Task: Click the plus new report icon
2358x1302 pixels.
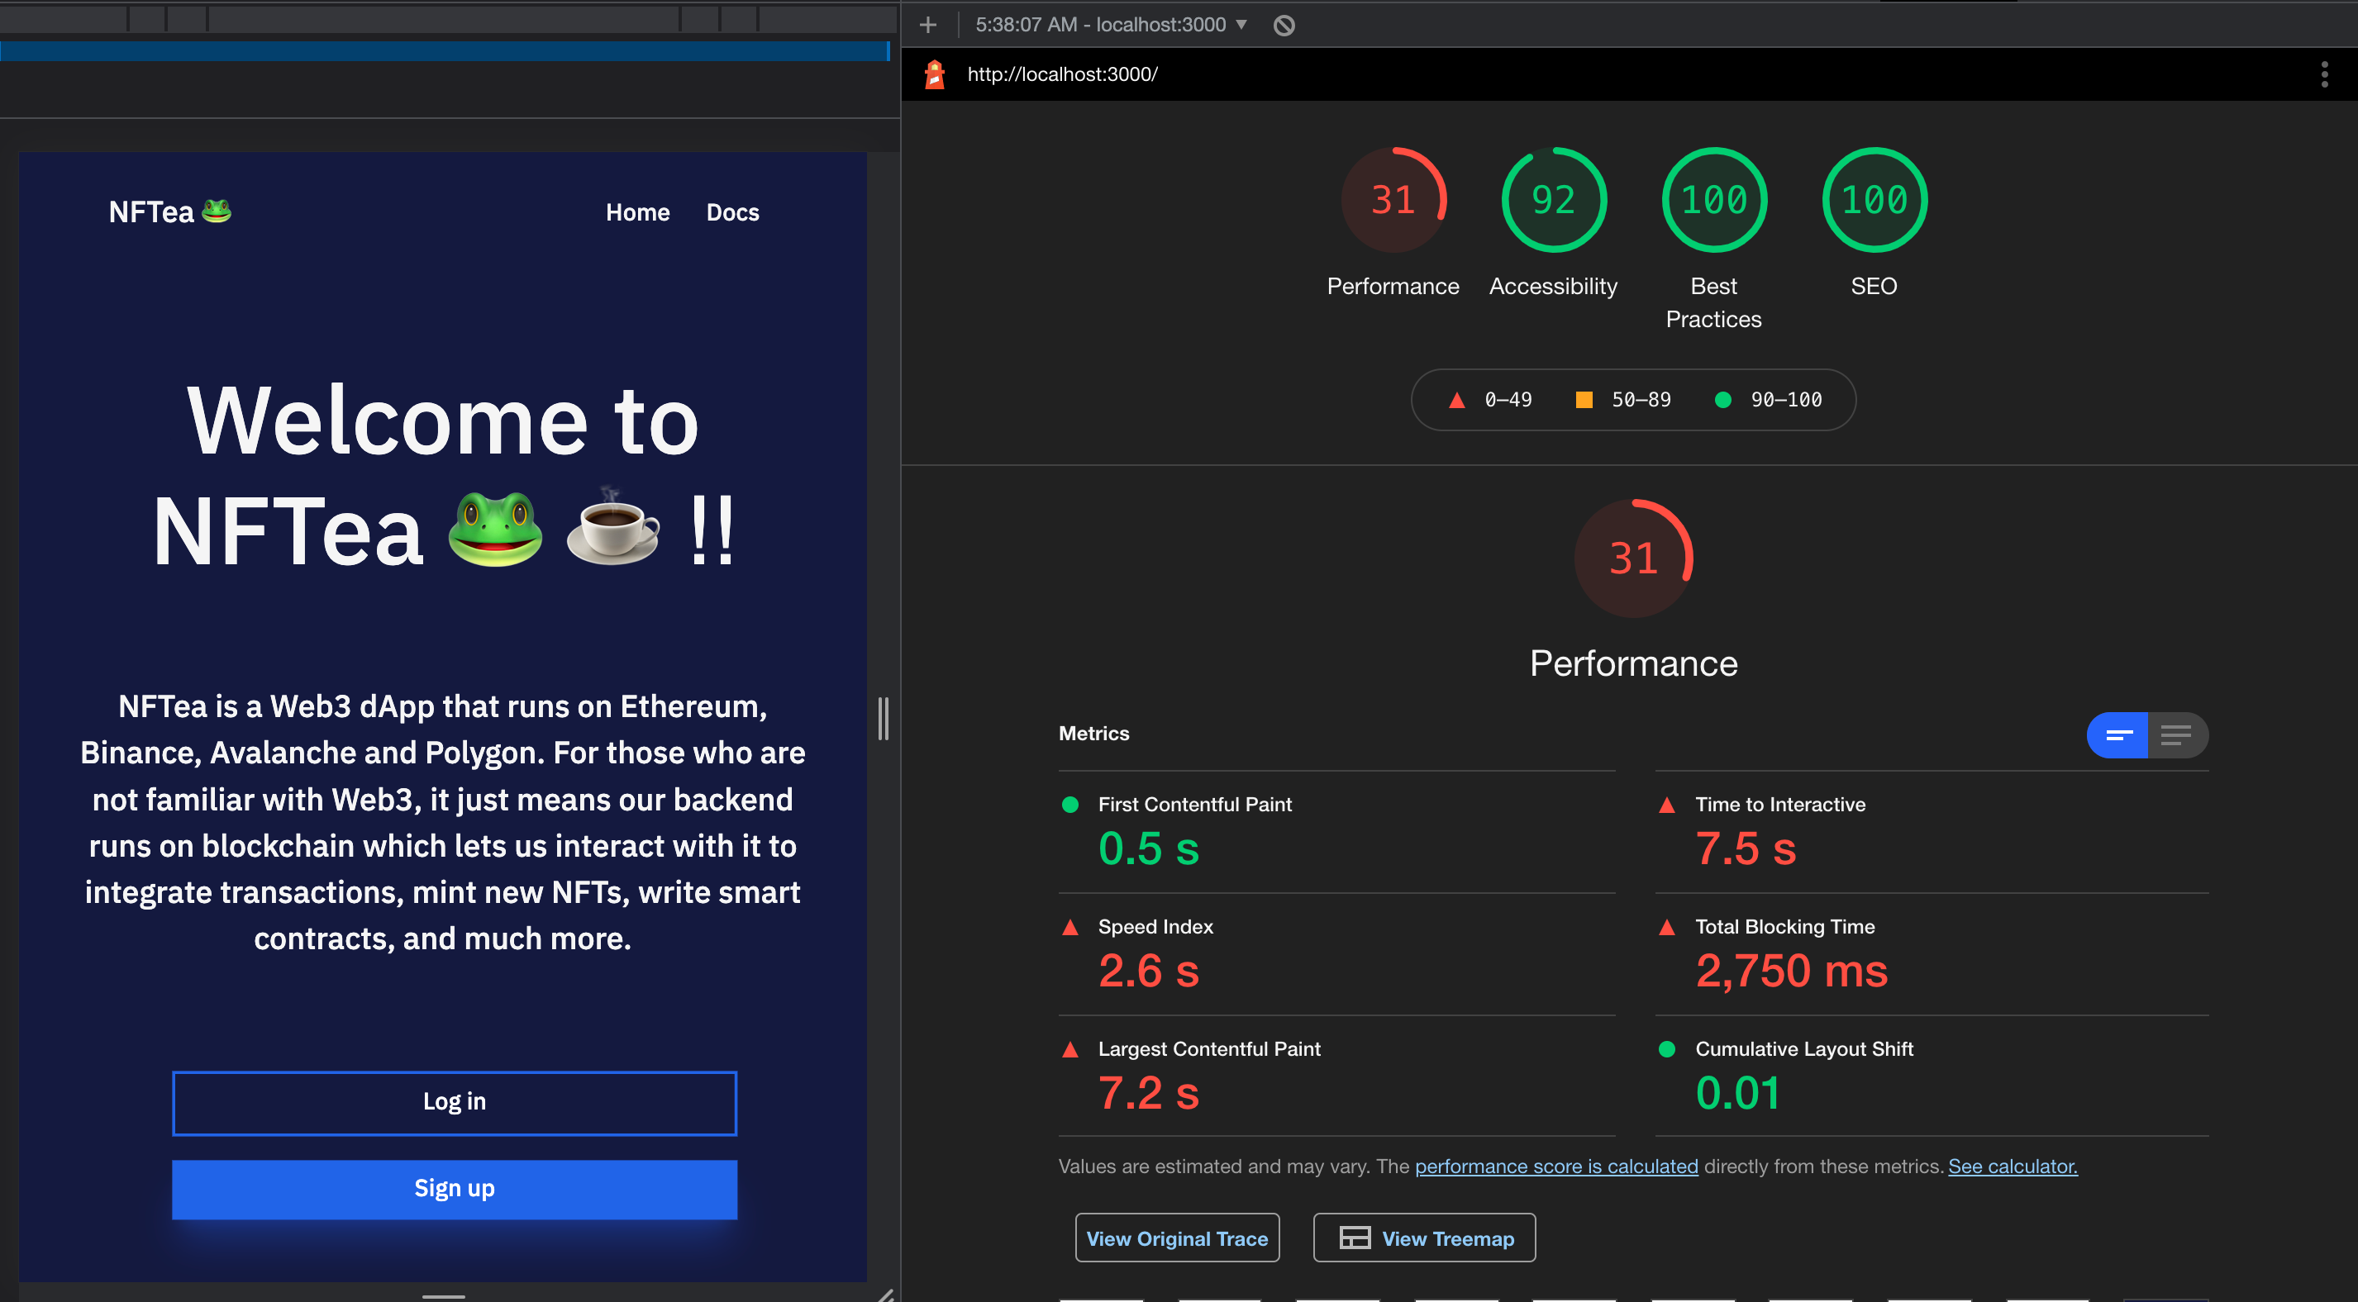Action: [x=927, y=25]
